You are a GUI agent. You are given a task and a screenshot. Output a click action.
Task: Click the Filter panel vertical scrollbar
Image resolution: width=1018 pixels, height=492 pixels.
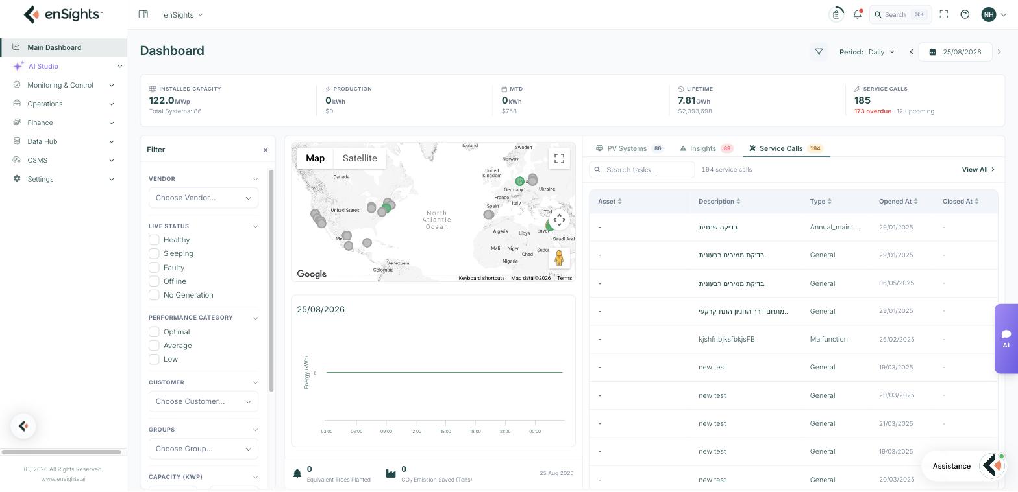271,280
